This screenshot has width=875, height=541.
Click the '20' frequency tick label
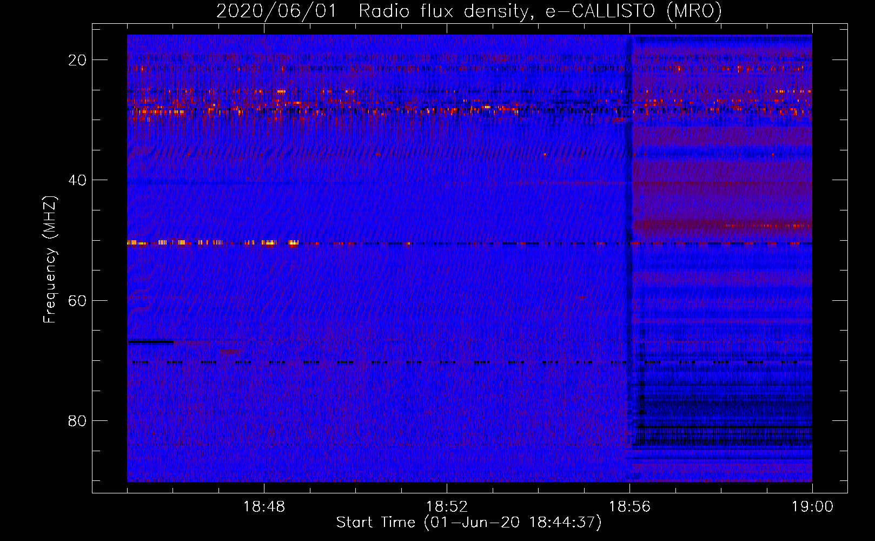(78, 60)
